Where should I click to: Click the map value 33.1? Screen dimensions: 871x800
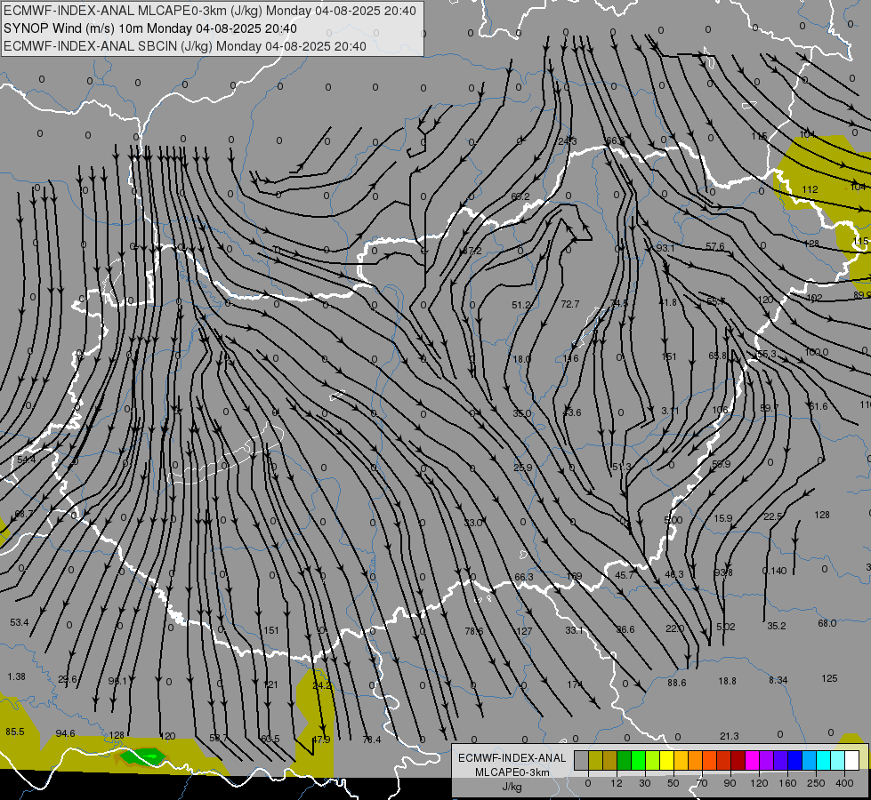coord(575,630)
